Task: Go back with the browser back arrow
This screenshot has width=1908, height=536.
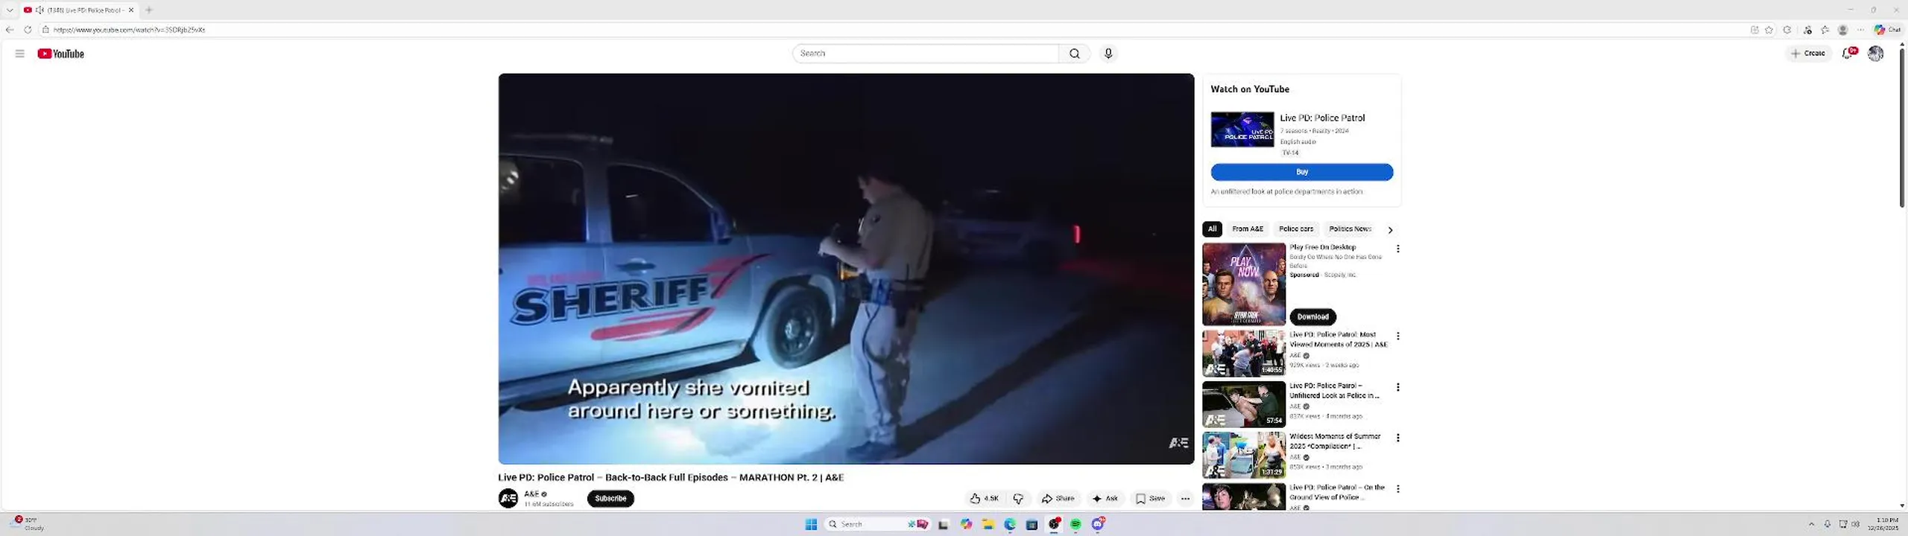Action: click(10, 30)
